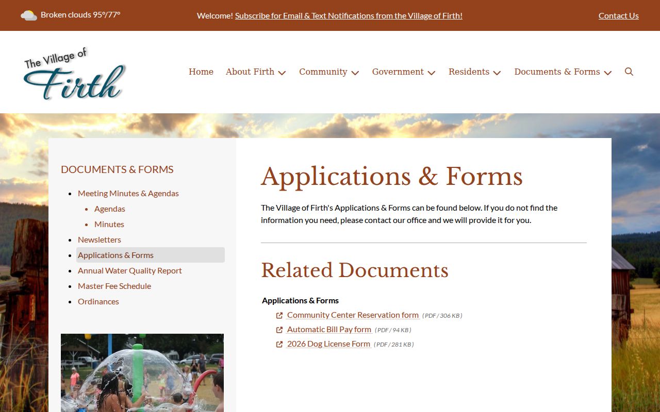The width and height of the screenshot is (660, 412).
Task: Open Meeting Minutes & Agendas sidebar link
Action: 128,193
